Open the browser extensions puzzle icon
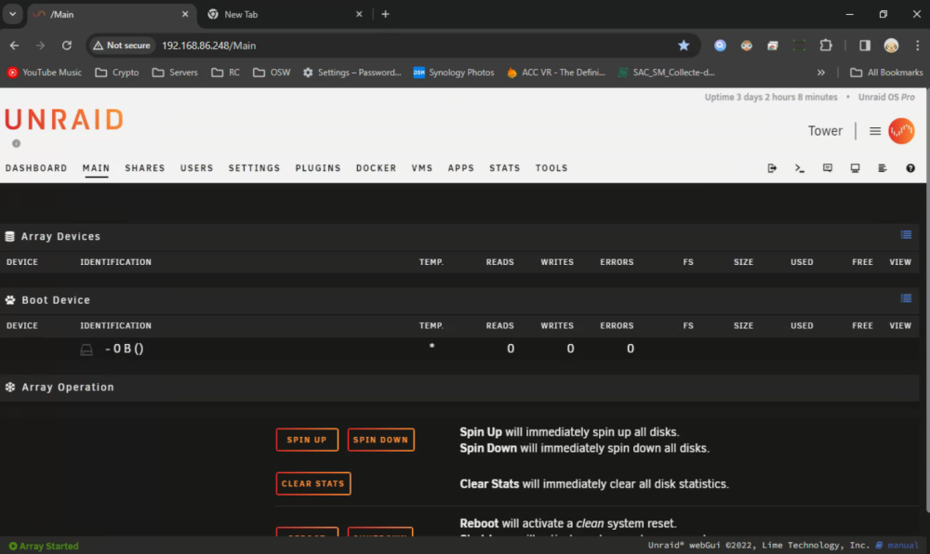Image resolution: width=930 pixels, height=554 pixels. click(x=826, y=46)
